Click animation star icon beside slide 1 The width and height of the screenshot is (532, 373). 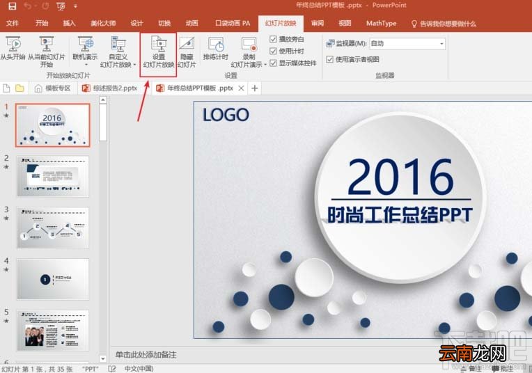[6, 116]
